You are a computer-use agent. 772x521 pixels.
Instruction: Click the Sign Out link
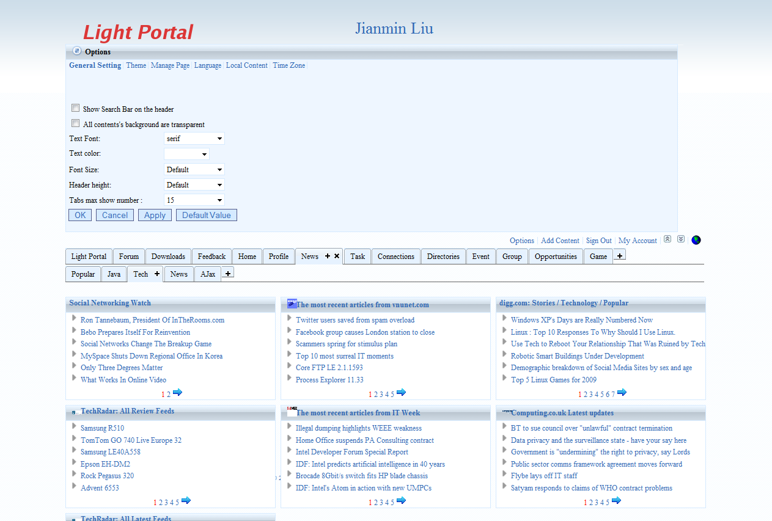click(599, 241)
